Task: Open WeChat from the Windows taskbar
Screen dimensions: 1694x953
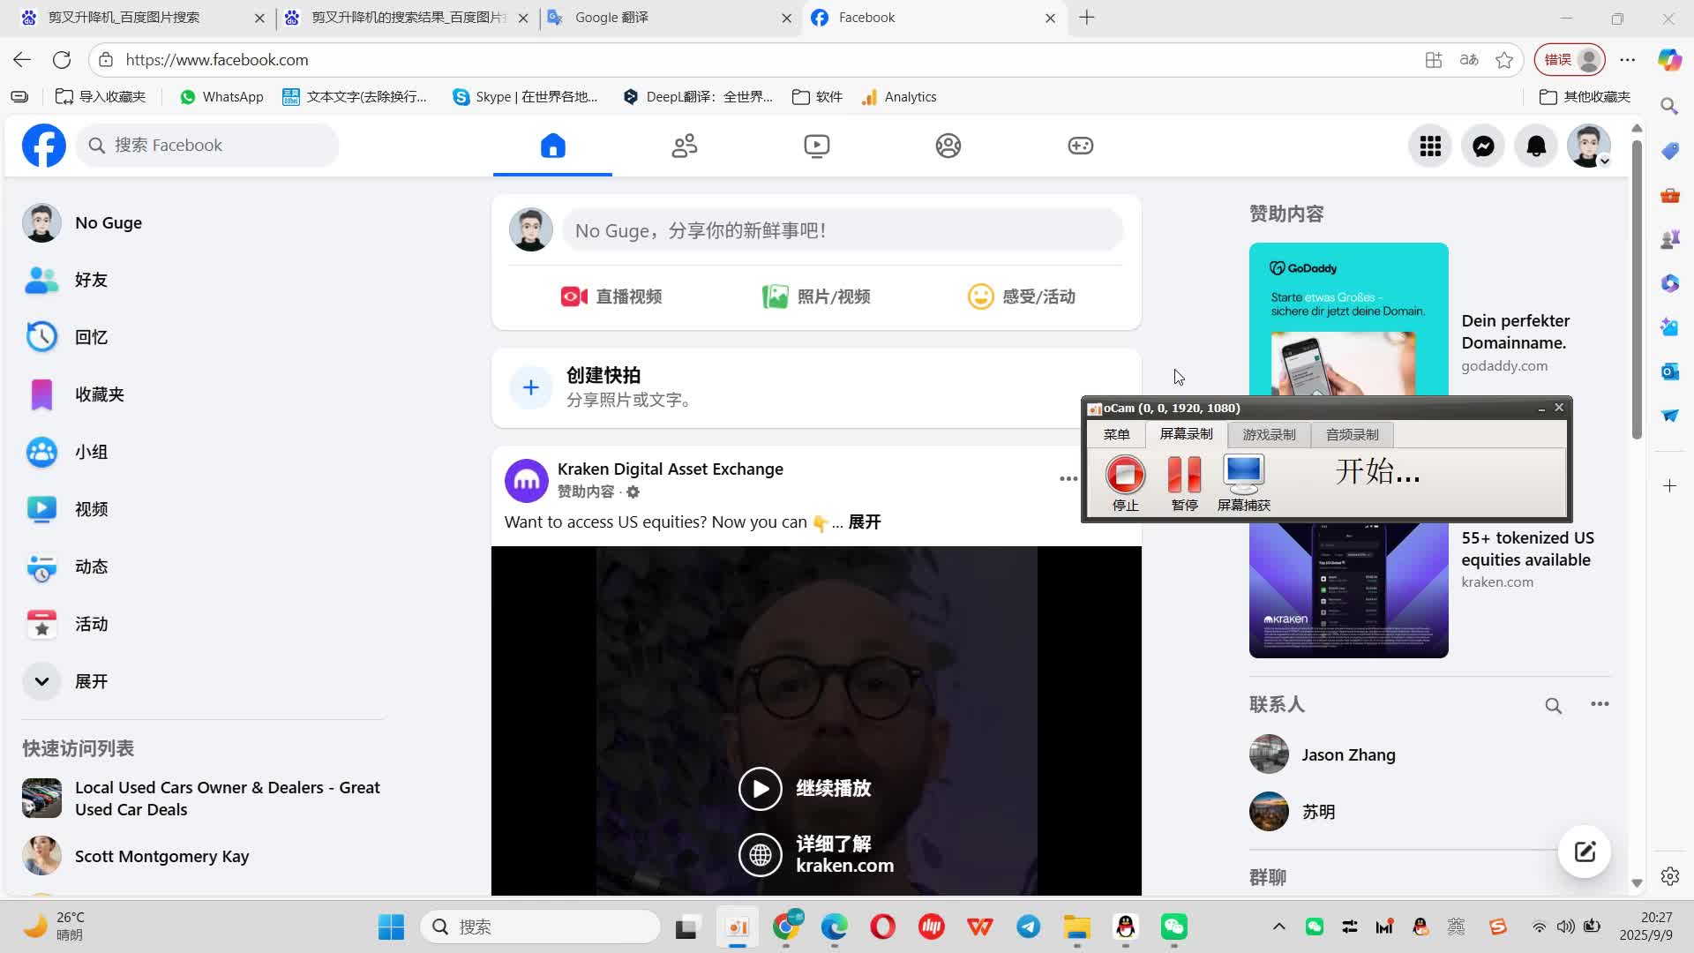Action: tap(1173, 927)
